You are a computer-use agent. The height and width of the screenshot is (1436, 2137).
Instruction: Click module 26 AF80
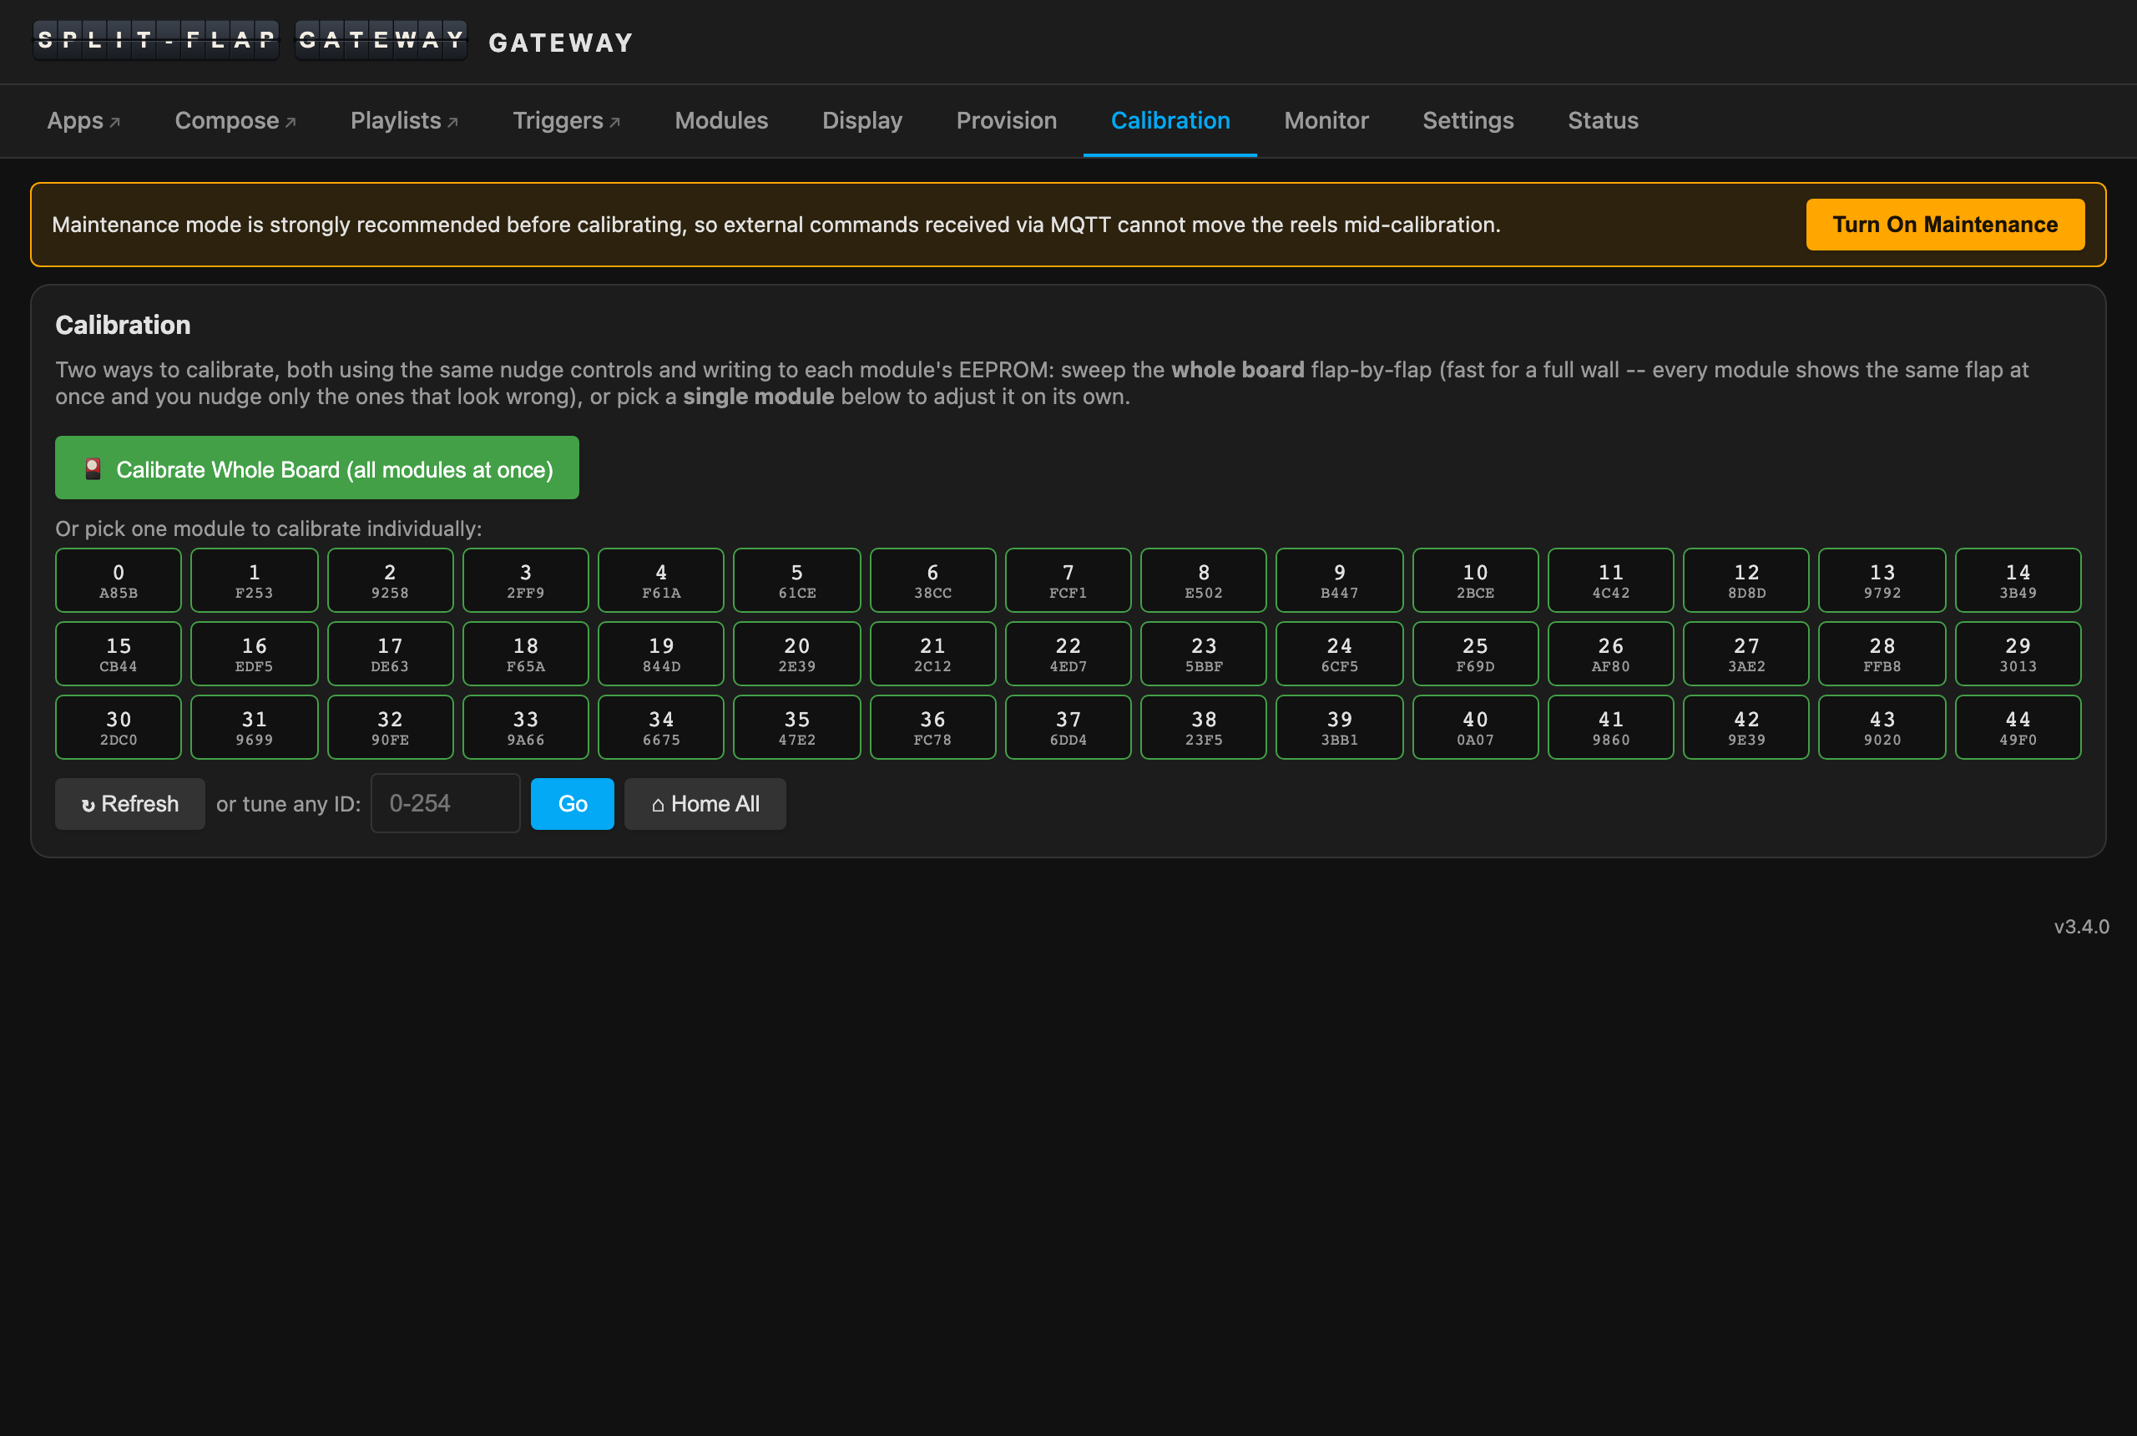click(1610, 654)
